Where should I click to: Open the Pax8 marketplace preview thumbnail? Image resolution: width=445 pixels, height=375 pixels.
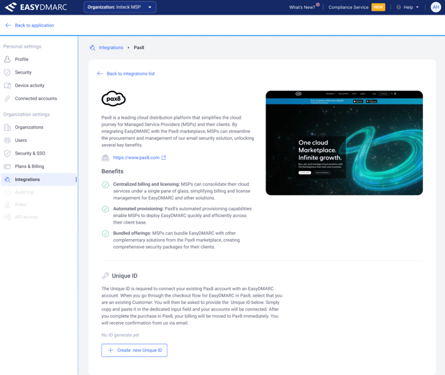coord(344,143)
